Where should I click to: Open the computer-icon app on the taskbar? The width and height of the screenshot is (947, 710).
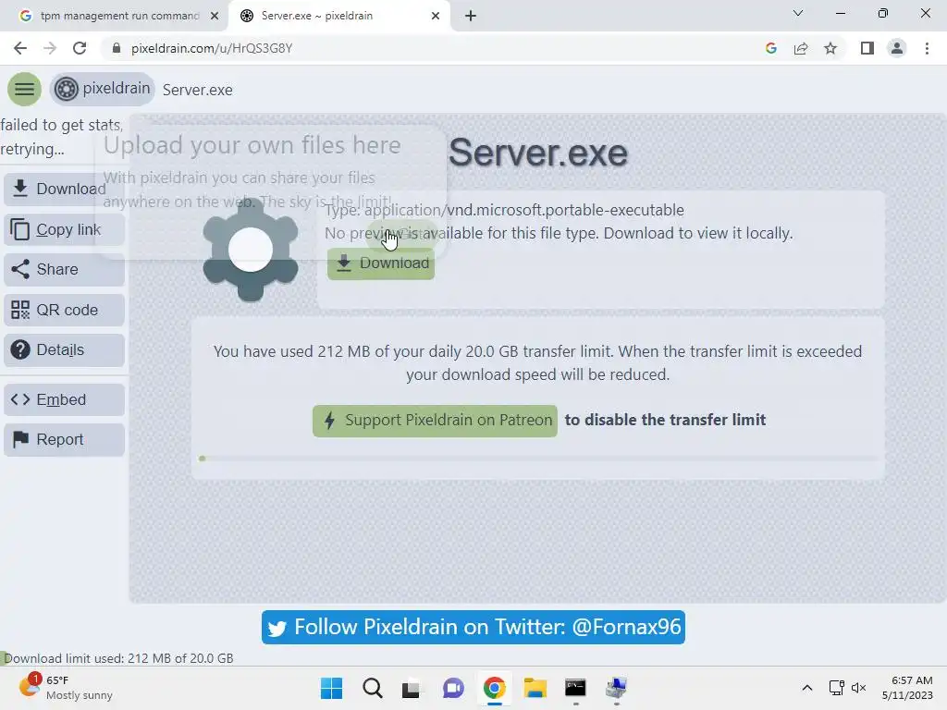tap(616, 688)
